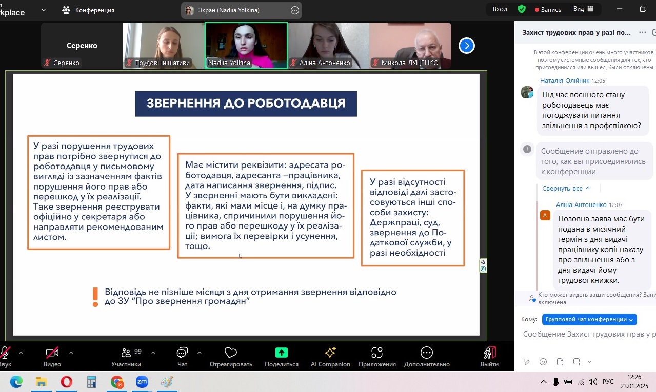Select the emoji icon in chat composer
Image resolution: width=656 pixels, height=392 pixels.
(x=543, y=362)
